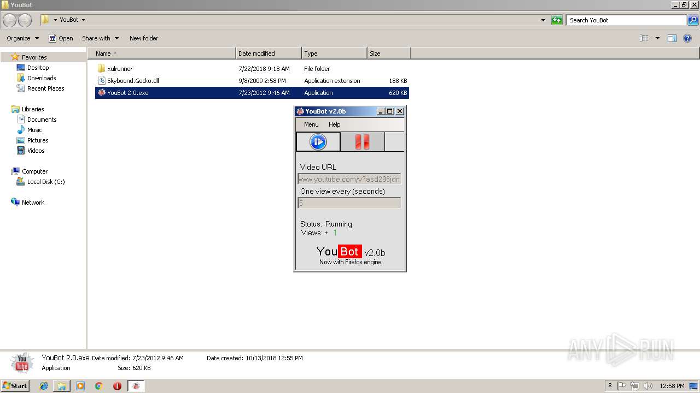Screen dimensions: 700x393
Task: Open volume tray icon
Action: tap(648, 386)
